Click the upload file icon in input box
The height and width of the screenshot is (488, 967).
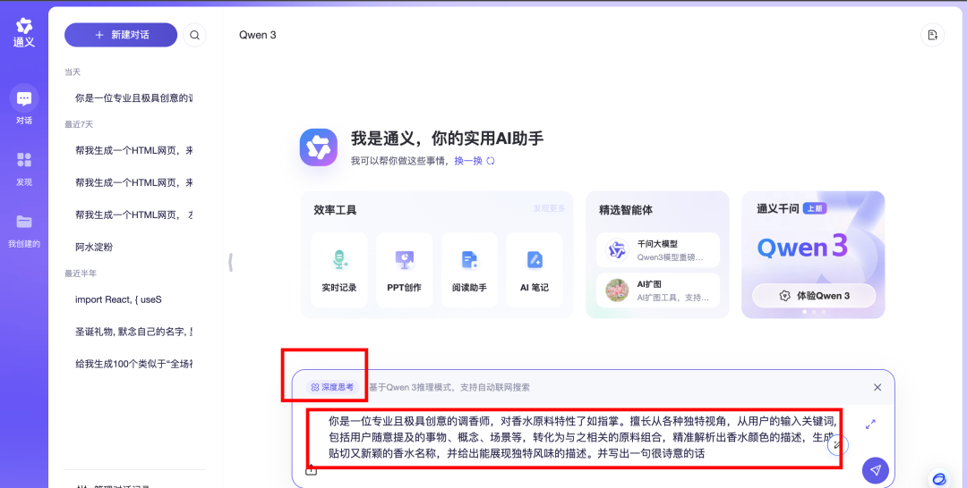311,470
